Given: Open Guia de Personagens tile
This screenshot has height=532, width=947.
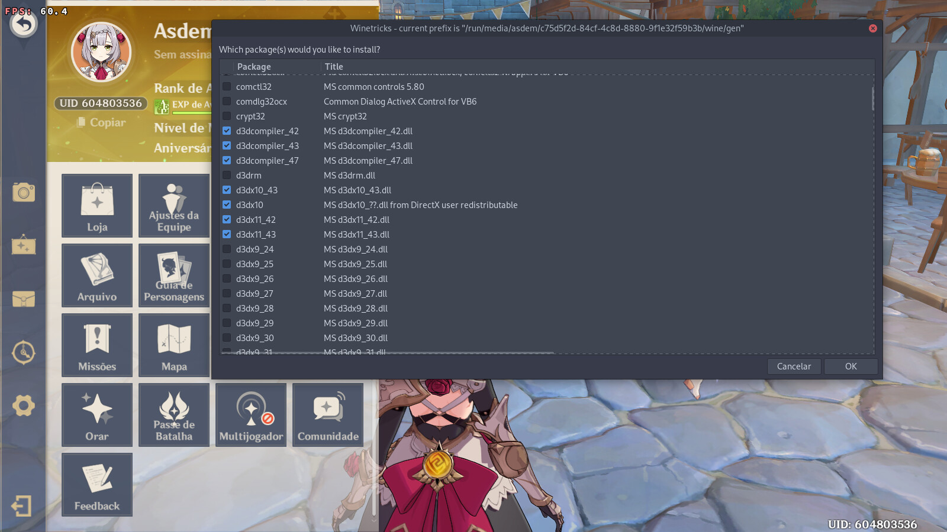Looking at the screenshot, I should (174, 275).
